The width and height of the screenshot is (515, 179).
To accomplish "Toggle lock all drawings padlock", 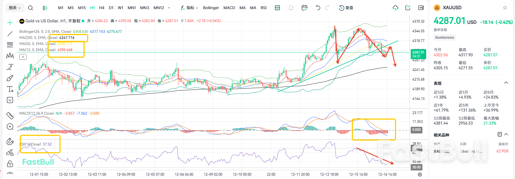I will [x=10, y=164].
